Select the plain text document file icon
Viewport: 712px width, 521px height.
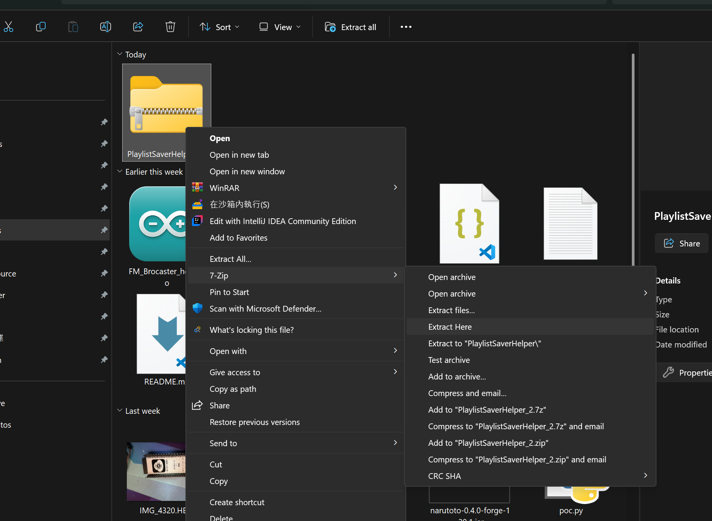point(571,224)
